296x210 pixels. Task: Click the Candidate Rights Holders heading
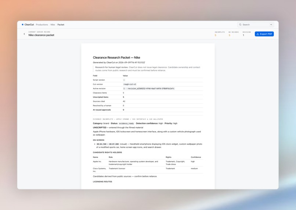[x=107, y=152]
